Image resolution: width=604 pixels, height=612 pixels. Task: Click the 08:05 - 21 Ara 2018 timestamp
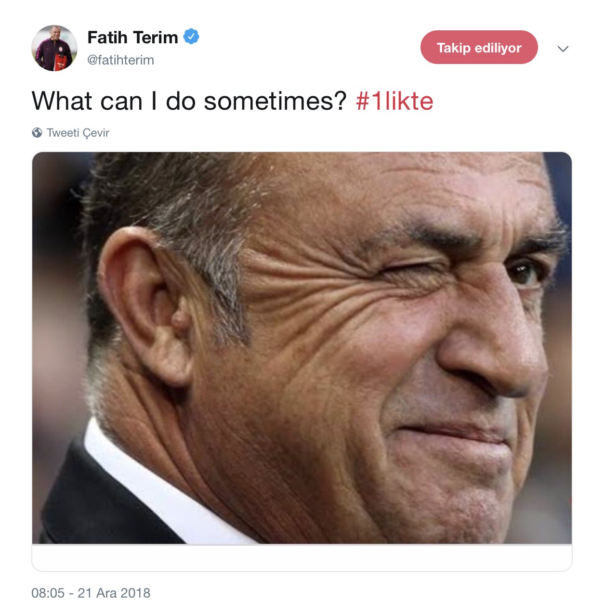pyautogui.click(x=91, y=593)
